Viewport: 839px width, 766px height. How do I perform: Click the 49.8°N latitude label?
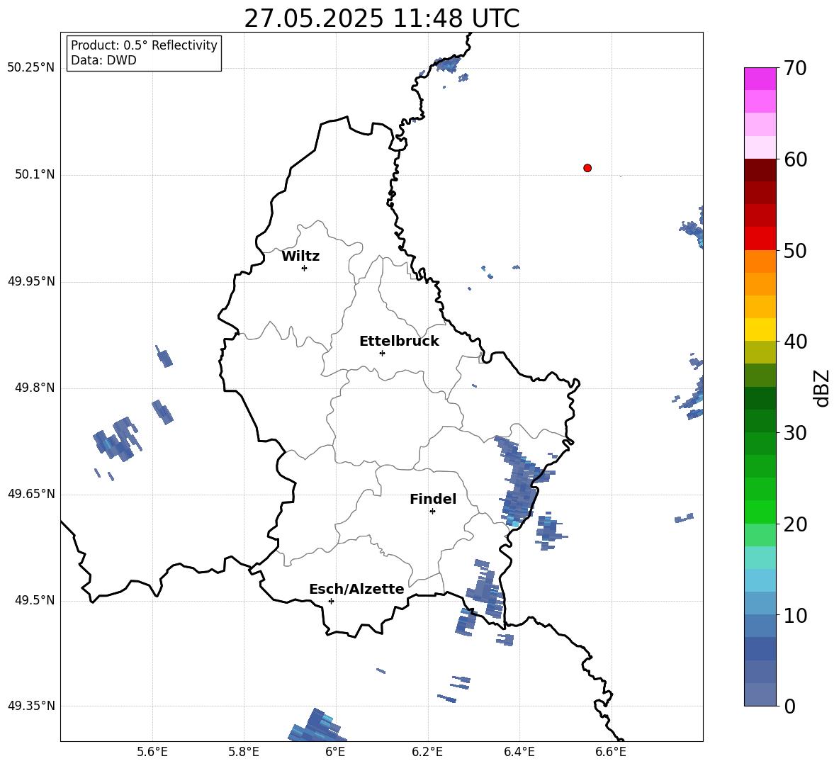[35, 388]
